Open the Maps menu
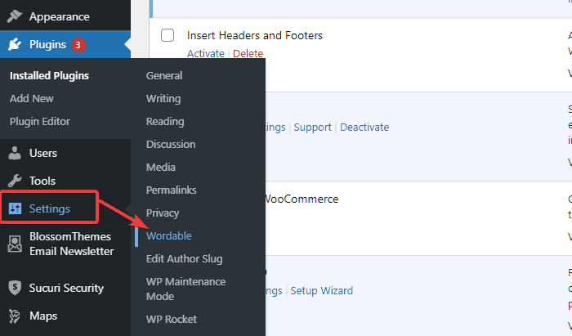 [43, 316]
